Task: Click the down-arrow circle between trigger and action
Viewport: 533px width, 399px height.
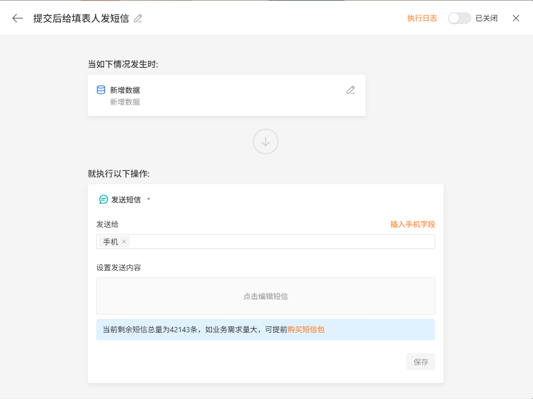Action: (266, 142)
